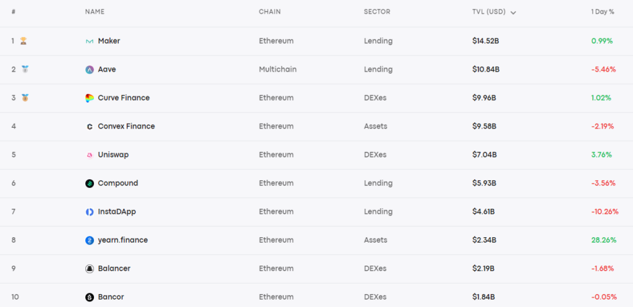Sort by the SECTOR column header
Screen dimensions: 633x307
(376, 12)
